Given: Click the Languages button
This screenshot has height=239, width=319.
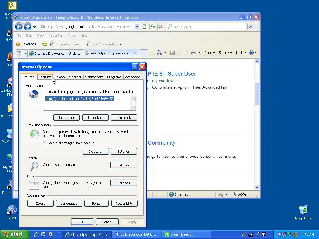Looking at the screenshot, I should (x=69, y=204).
